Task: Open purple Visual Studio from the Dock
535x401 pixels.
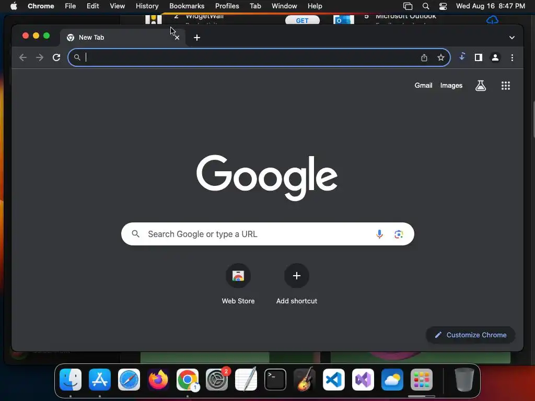Action: coord(363,380)
